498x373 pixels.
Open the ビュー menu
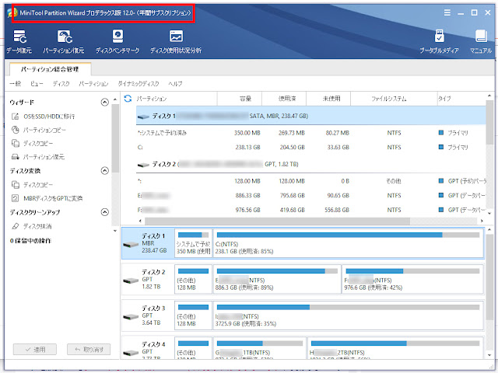point(37,84)
